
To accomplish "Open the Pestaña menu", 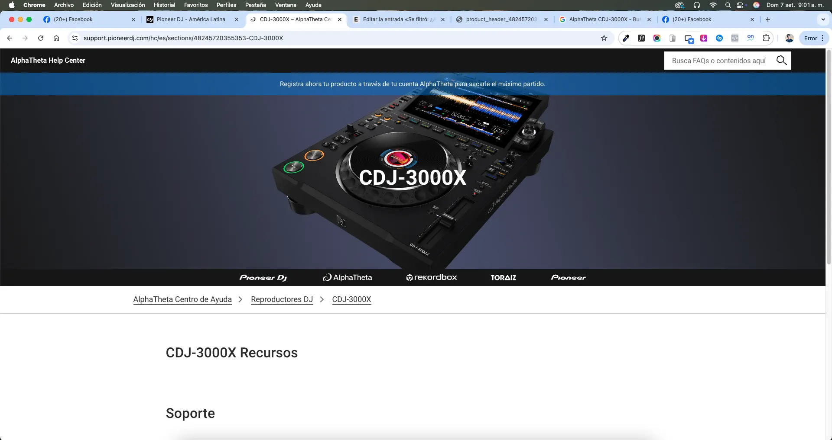I will click(x=256, y=5).
